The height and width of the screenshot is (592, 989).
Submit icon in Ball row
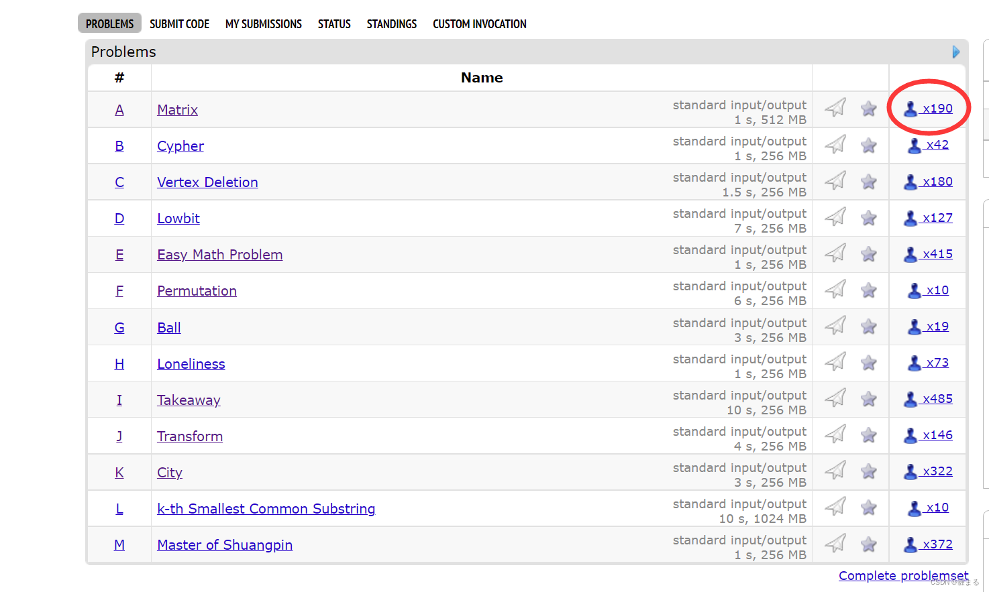pos(835,326)
